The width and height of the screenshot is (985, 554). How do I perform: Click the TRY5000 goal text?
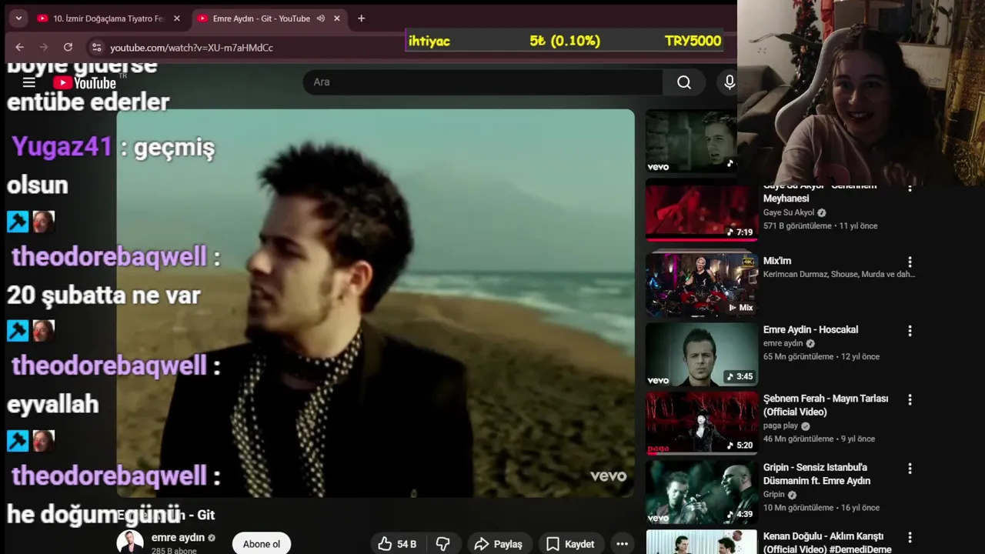coord(693,41)
